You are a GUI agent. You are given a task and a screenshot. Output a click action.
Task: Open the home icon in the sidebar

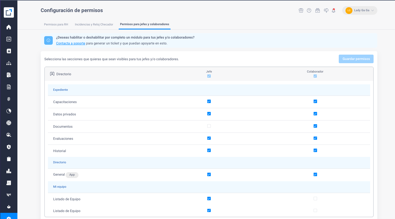coord(9,27)
